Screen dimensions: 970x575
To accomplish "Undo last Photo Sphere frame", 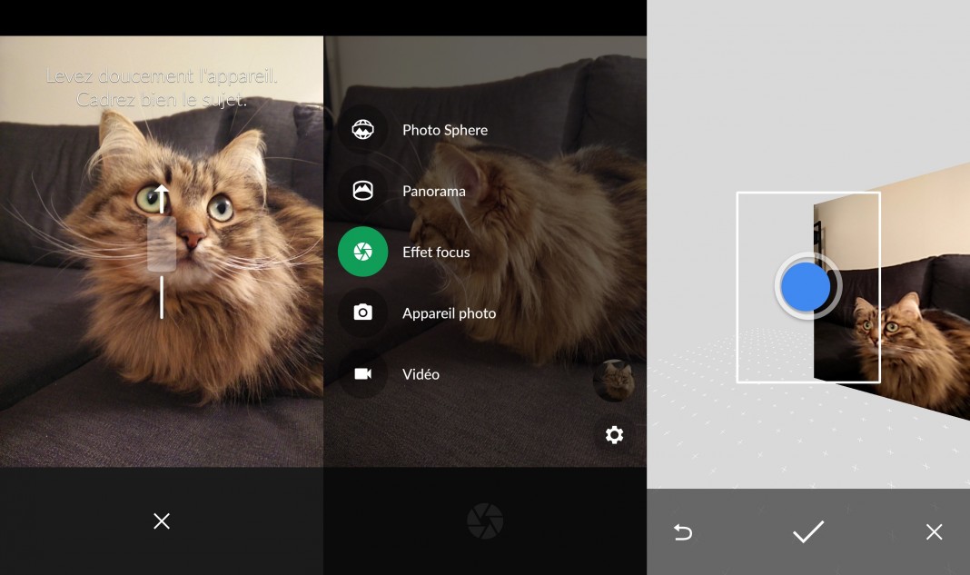I will (682, 532).
